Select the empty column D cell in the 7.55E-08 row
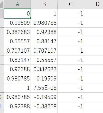The width and height of the screenshot is (103, 113). 93,88
